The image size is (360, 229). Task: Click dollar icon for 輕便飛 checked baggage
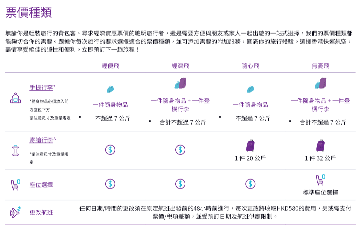click(x=110, y=150)
